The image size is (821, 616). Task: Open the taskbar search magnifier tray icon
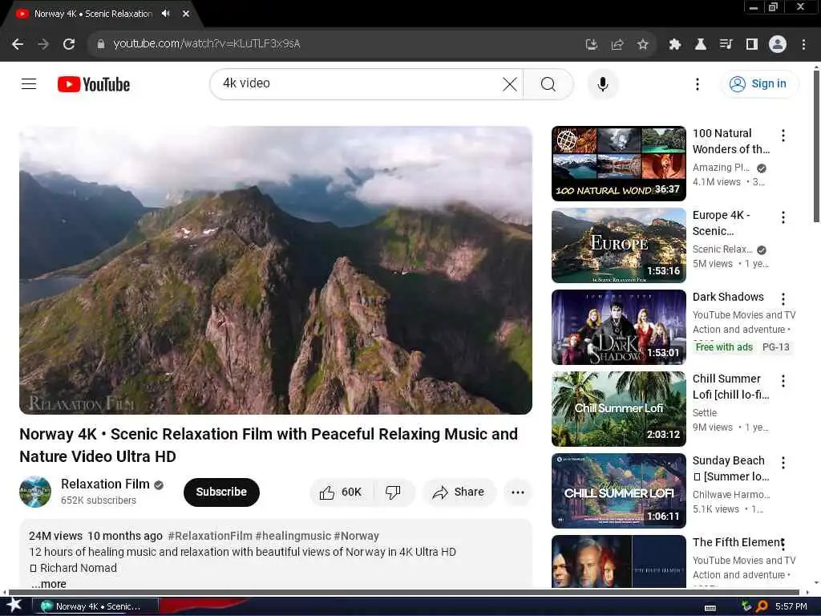click(762, 606)
